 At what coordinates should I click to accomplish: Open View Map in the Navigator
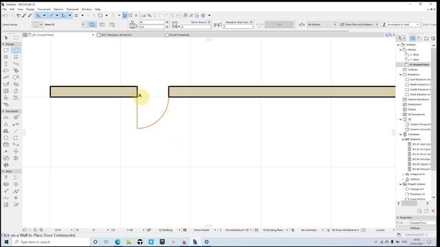(419, 38)
